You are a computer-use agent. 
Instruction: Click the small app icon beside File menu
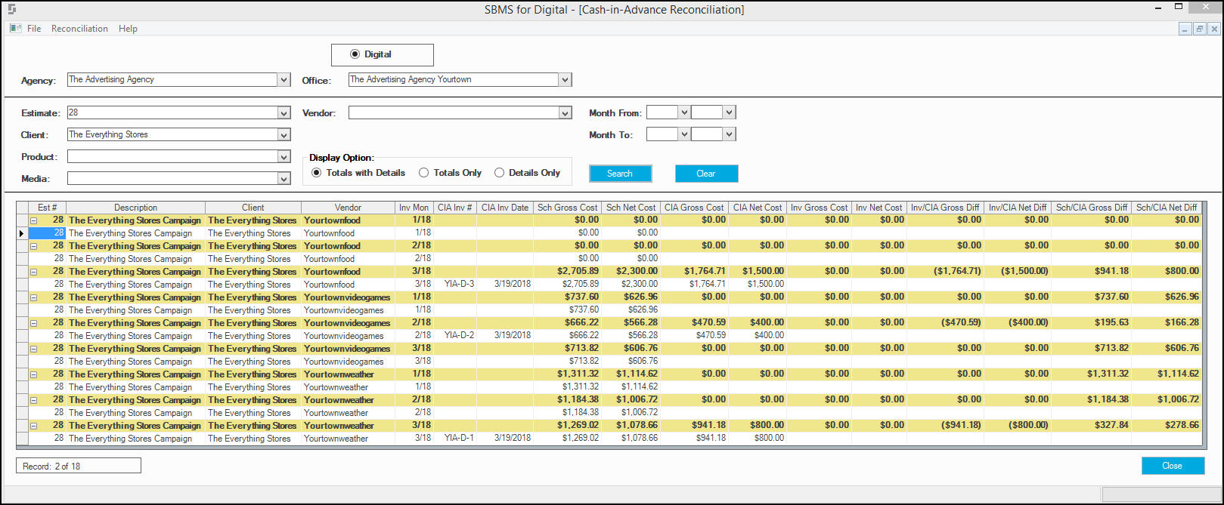tap(15, 29)
